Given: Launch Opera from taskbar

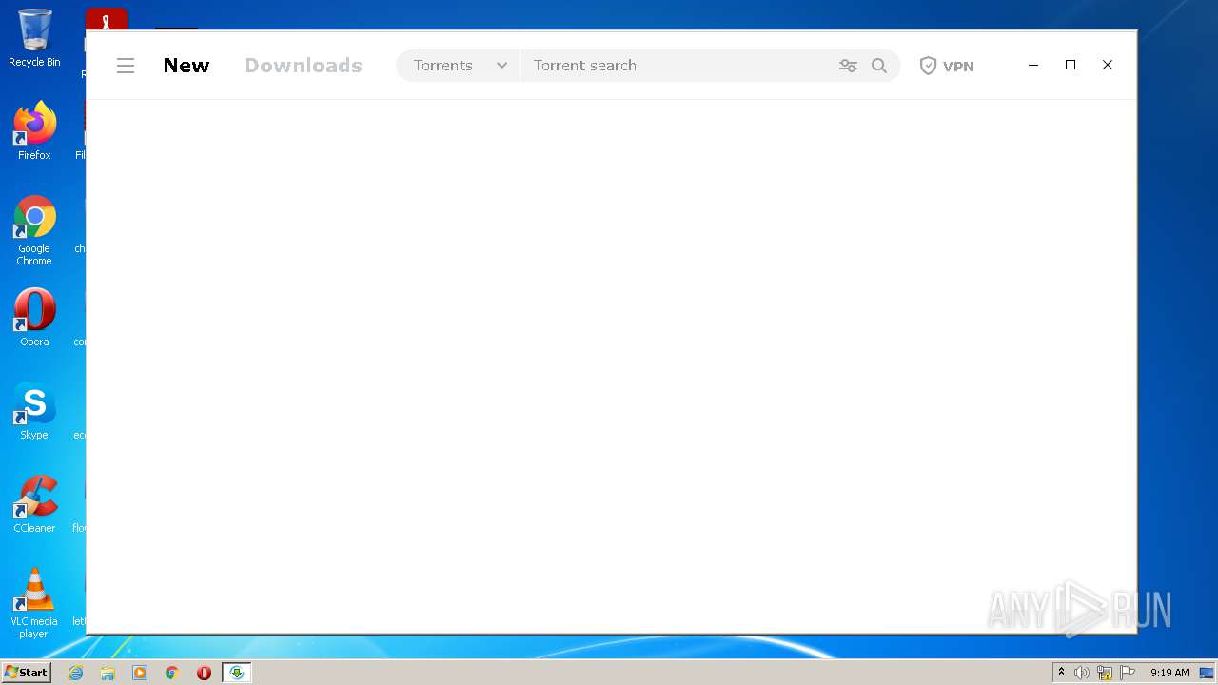Looking at the screenshot, I should coord(204,673).
